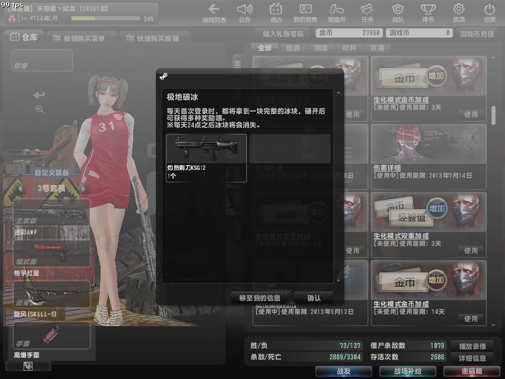Click the 播放录像 replay button

pyautogui.click(x=472, y=346)
